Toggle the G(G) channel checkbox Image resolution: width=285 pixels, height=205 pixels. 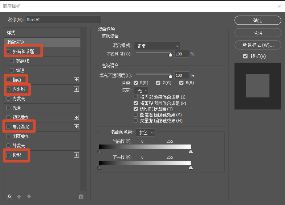pyautogui.click(x=158, y=83)
